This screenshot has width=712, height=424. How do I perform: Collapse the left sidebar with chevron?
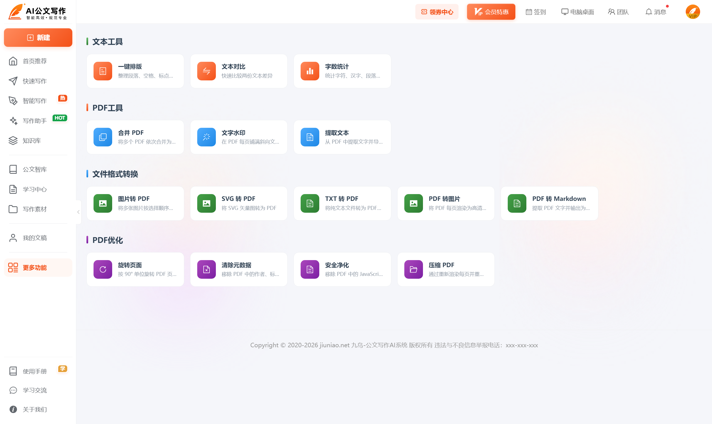[79, 212]
